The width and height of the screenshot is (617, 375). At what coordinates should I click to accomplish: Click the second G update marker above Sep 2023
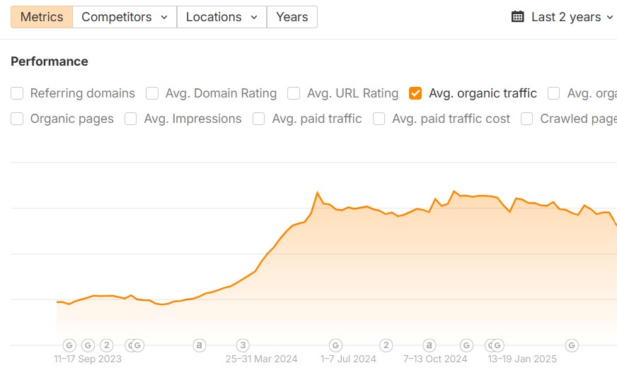[x=88, y=345]
